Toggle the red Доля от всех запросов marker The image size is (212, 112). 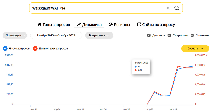(35, 49)
